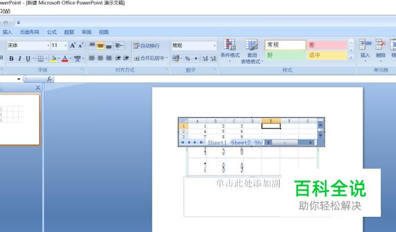This screenshot has height=232, width=396.
Task: Open the 插入 ribbon tab
Action: (x=7, y=32)
